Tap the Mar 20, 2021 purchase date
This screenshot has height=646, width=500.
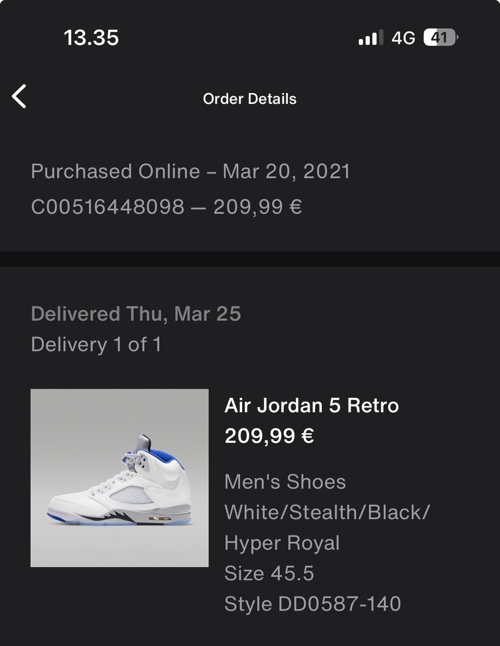[x=286, y=171]
